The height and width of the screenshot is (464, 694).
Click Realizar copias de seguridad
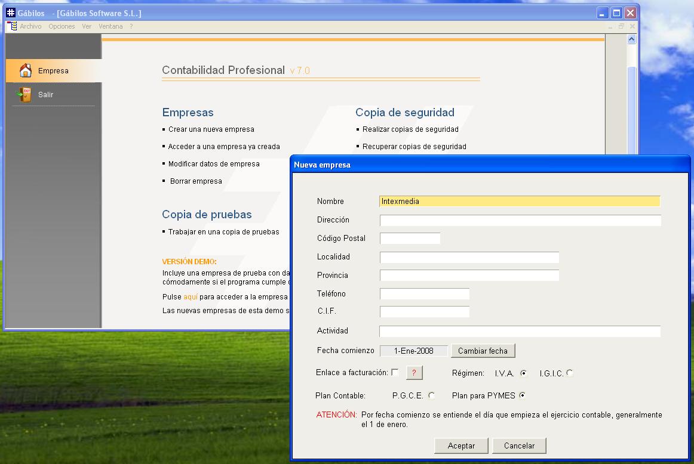pos(410,129)
